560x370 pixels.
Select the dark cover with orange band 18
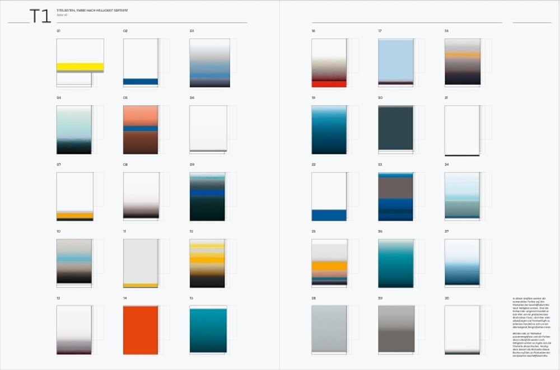pos(463,62)
